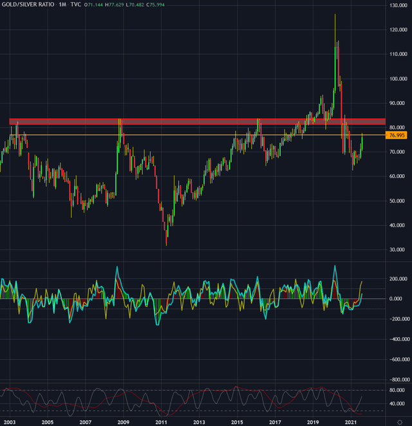Click the GOLD/SILVER RATIO symbol title
The image size is (412, 426).
28,5
